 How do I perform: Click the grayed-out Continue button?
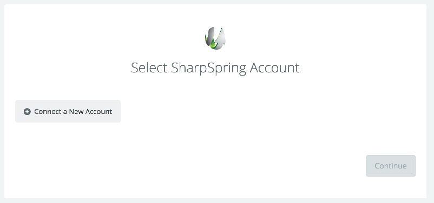[391, 166]
